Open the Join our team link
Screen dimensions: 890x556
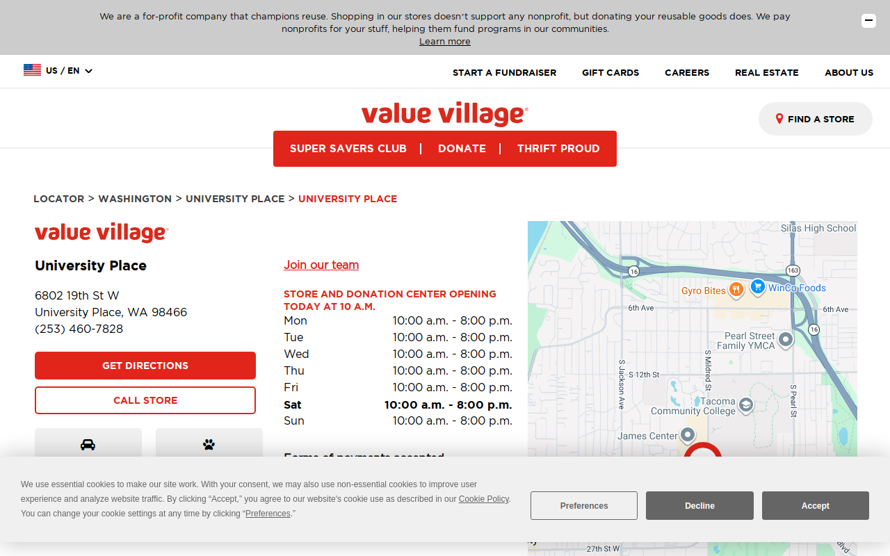pyautogui.click(x=321, y=265)
